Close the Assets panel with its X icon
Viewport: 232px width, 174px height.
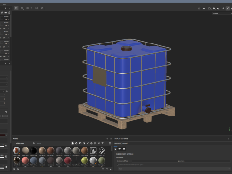pos(111,139)
